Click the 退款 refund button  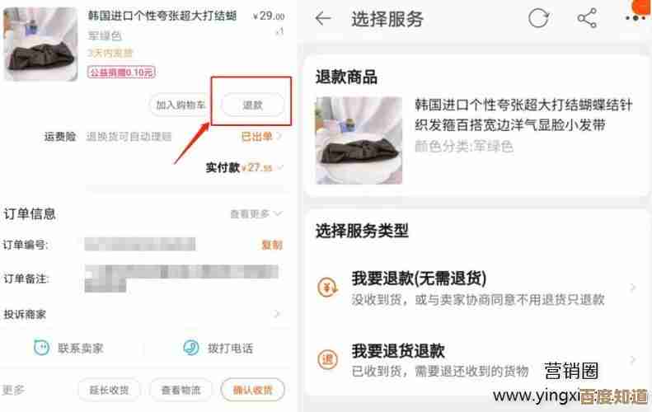coord(252,105)
